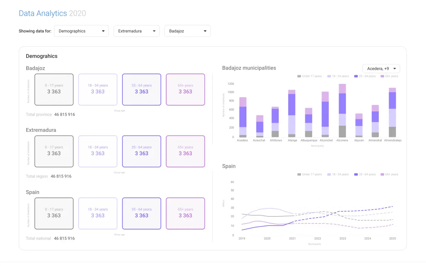Click the Ahillones stacked bar
Viewport: 426px width, 266px height.
[275, 122]
